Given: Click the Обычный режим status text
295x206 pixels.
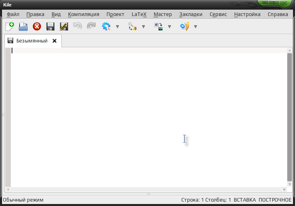Looking at the screenshot, I should tap(23, 200).
